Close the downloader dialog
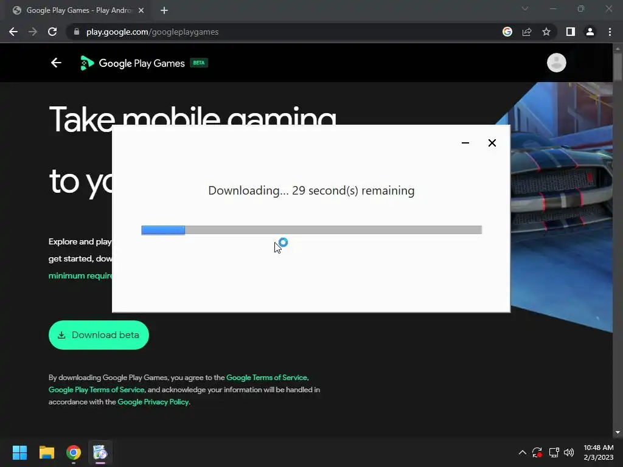This screenshot has width=623, height=467. click(492, 143)
